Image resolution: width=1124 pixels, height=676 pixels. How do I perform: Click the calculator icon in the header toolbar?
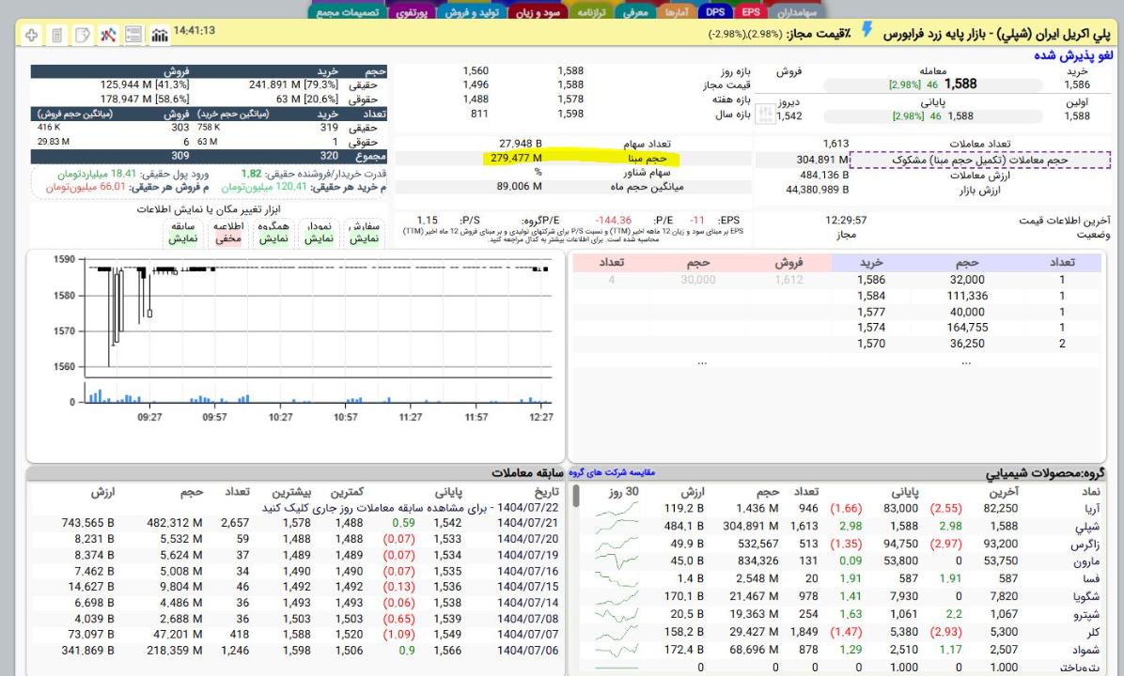click(x=57, y=36)
